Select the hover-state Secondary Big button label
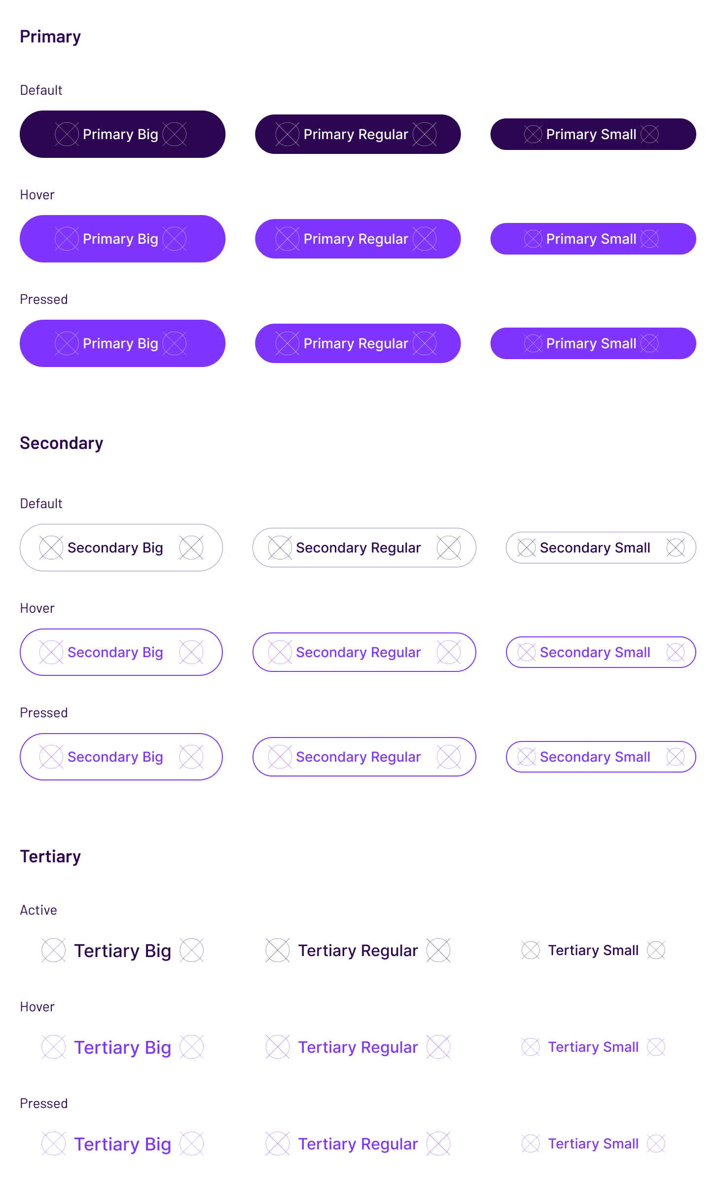The height and width of the screenshot is (1183, 716). (x=115, y=652)
